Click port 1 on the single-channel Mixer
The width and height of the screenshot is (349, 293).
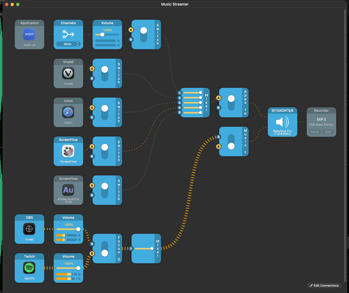tap(131, 249)
